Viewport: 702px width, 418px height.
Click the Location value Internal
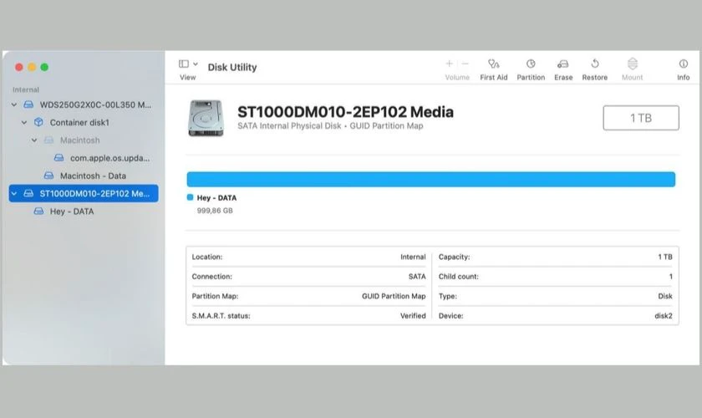click(413, 257)
